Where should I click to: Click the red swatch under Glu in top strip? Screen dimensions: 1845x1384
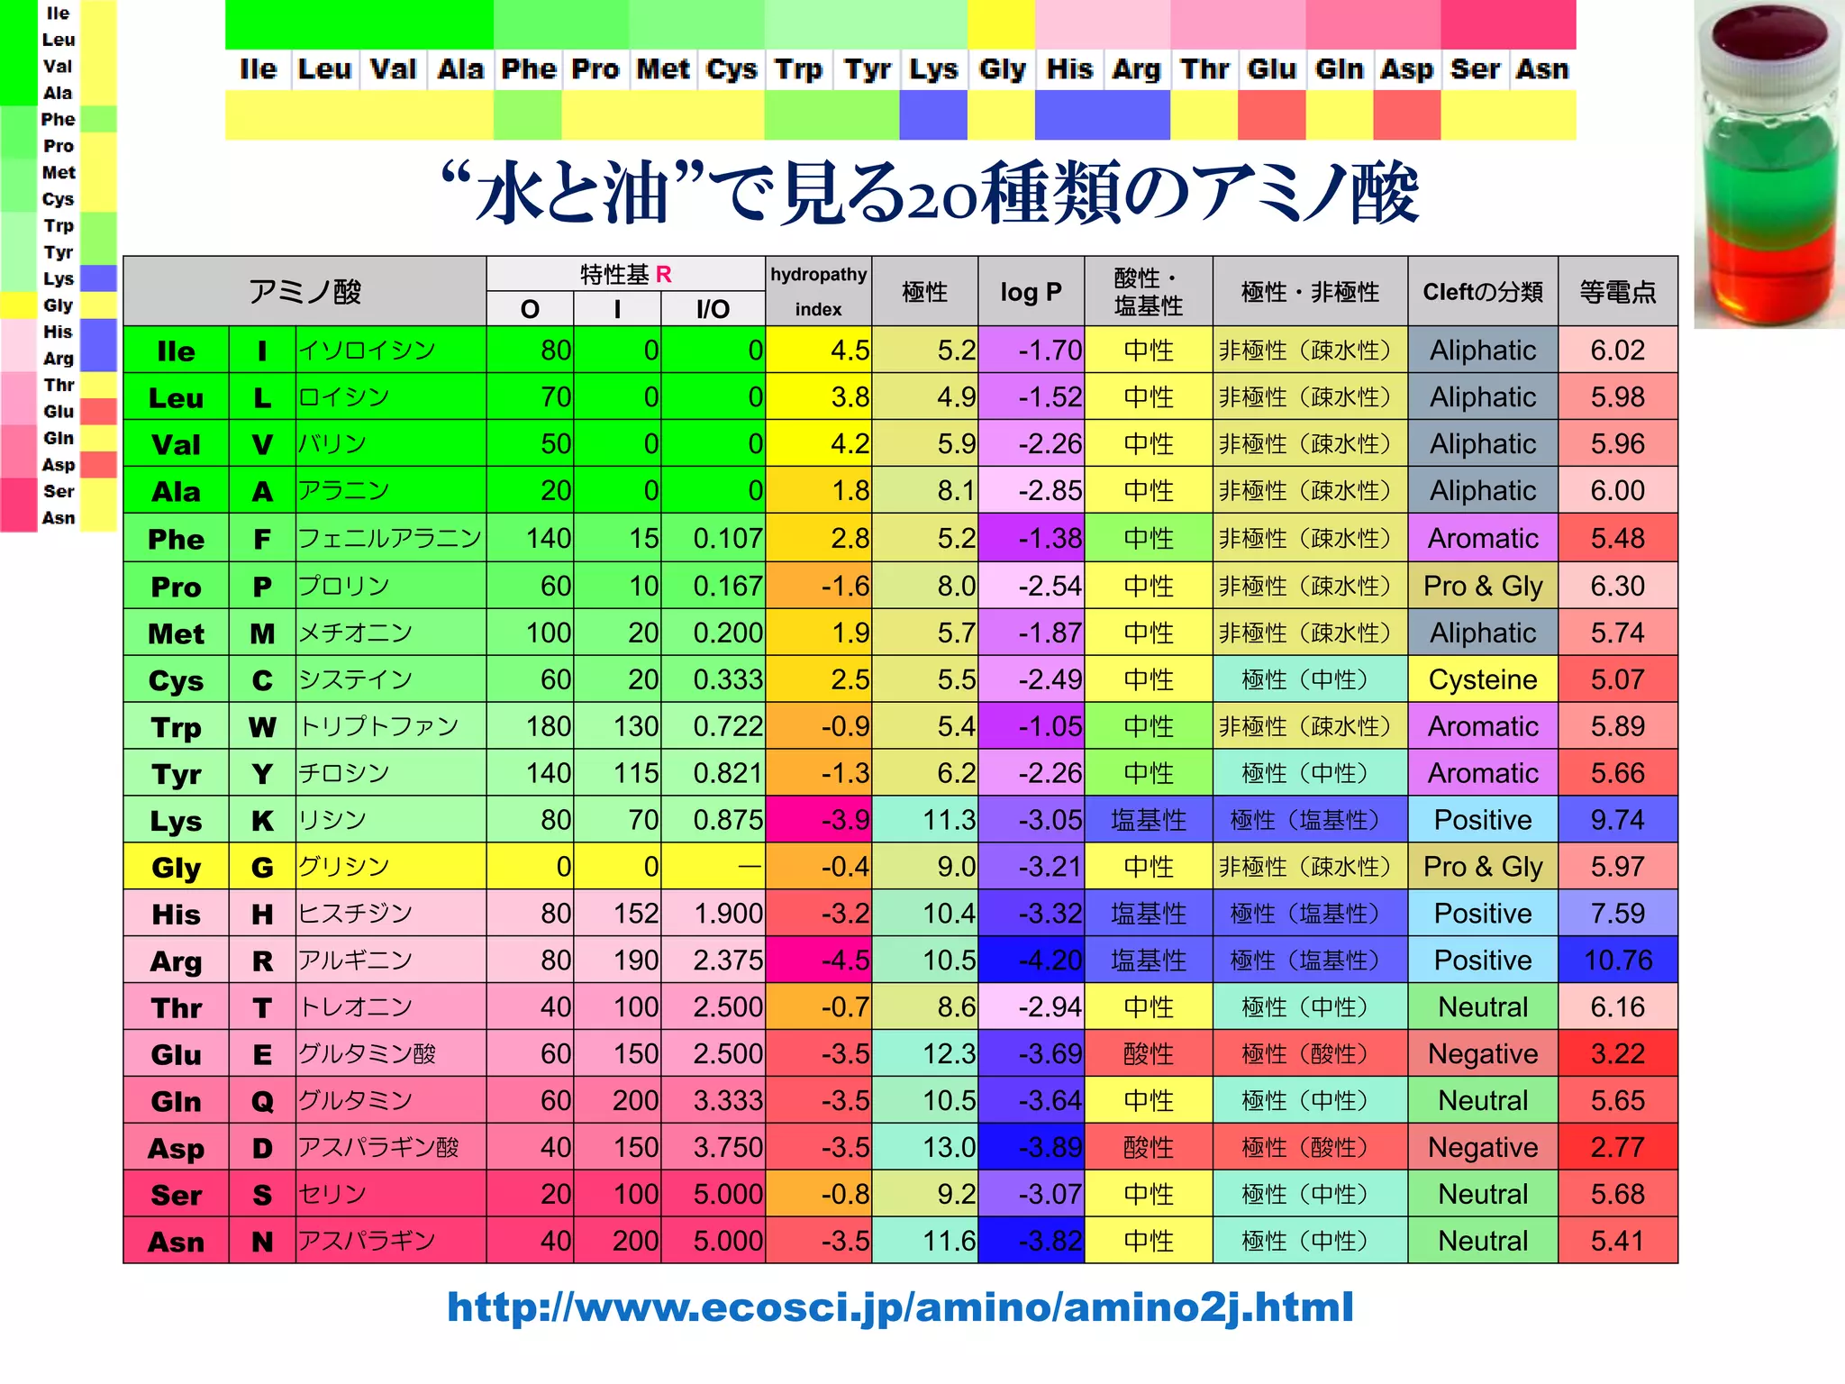(x=1272, y=115)
